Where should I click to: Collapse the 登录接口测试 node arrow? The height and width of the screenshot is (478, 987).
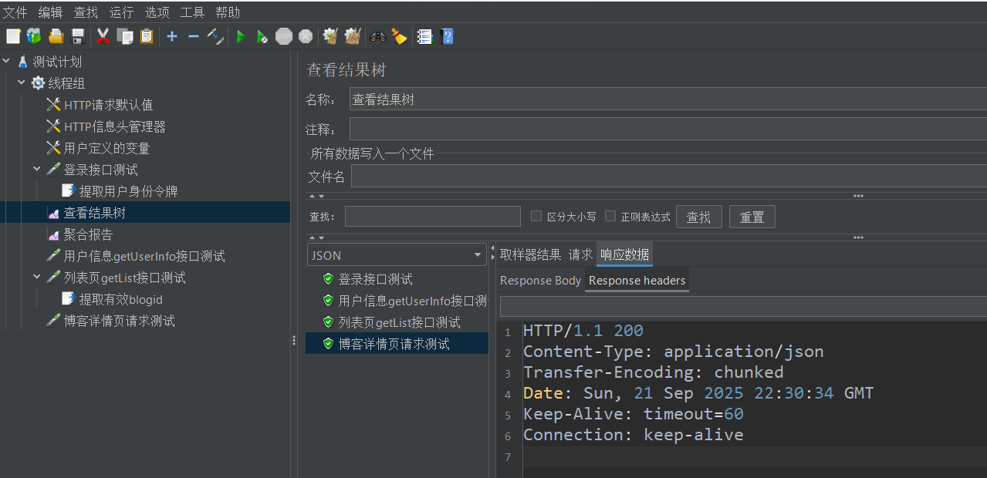tap(37, 169)
